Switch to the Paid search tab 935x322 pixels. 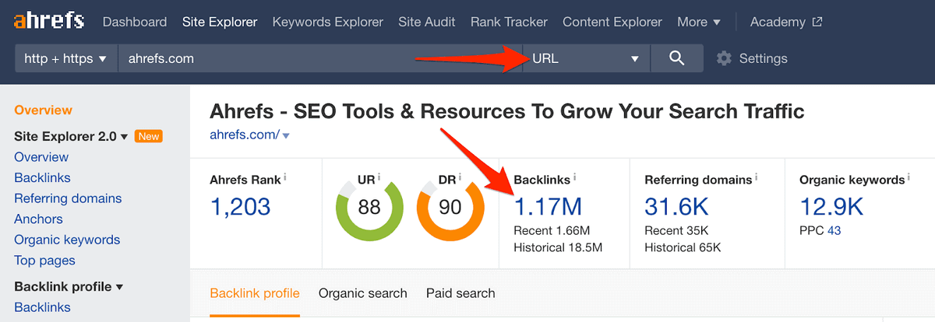click(x=460, y=293)
